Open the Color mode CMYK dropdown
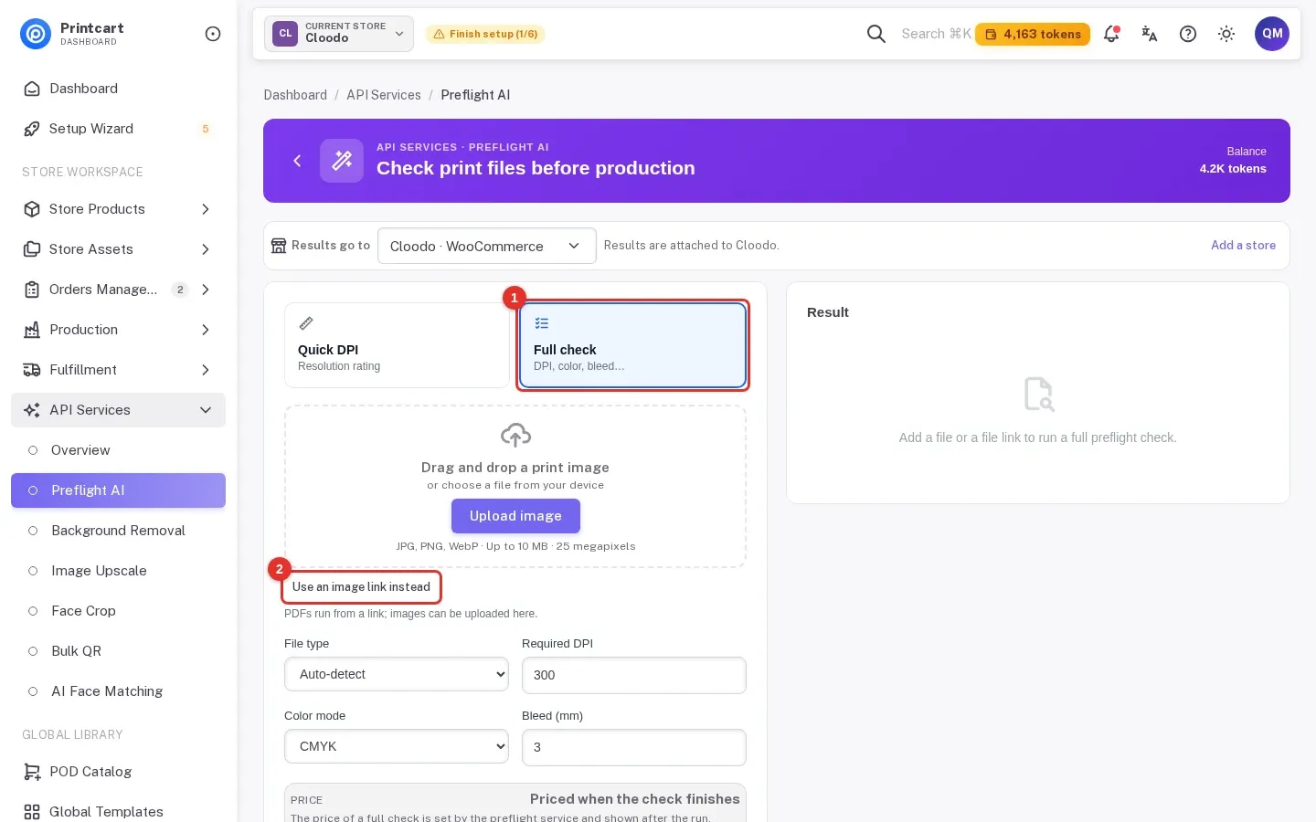 coord(397,747)
